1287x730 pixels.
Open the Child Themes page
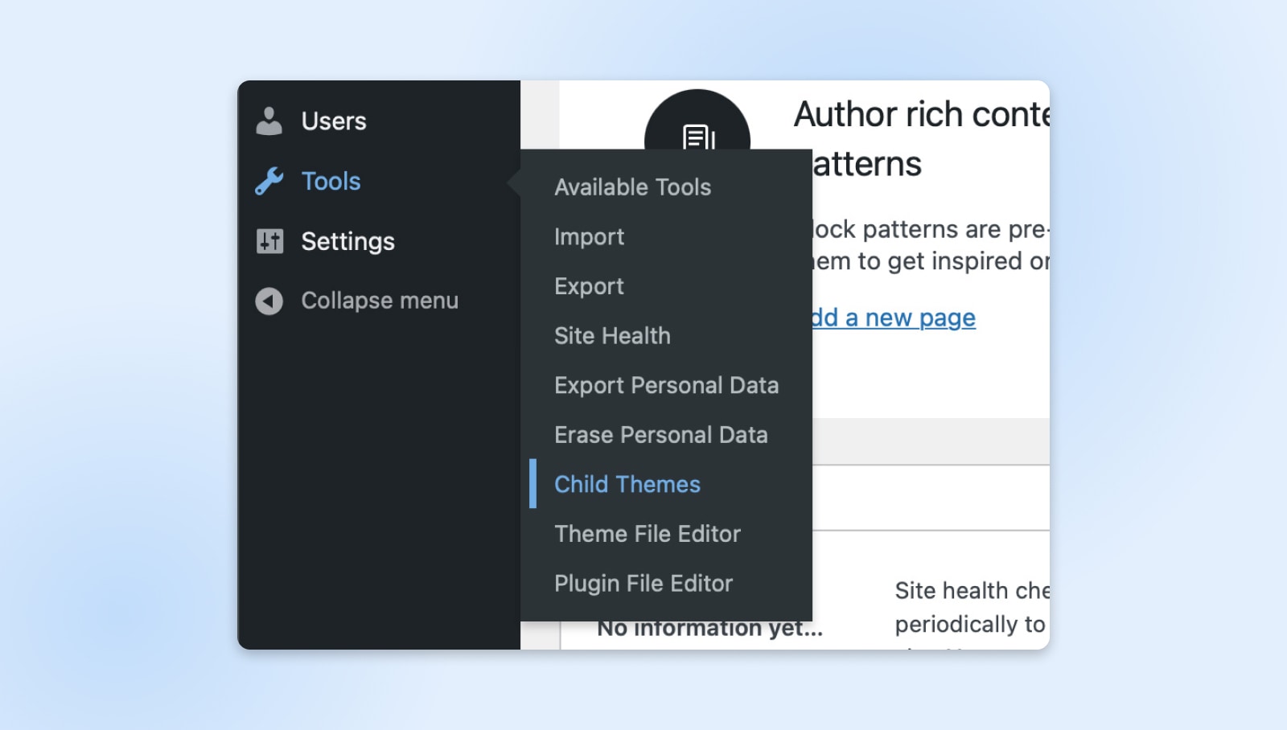click(x=627, y=484)
